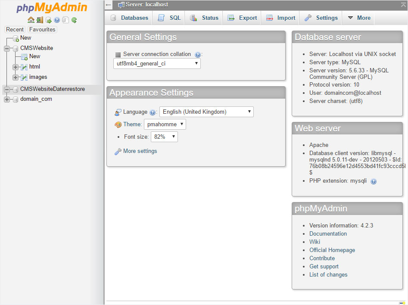Collapse the CMSWebsite database tree node
This screenshot has height=305, width=408.
tap(7, 48)
